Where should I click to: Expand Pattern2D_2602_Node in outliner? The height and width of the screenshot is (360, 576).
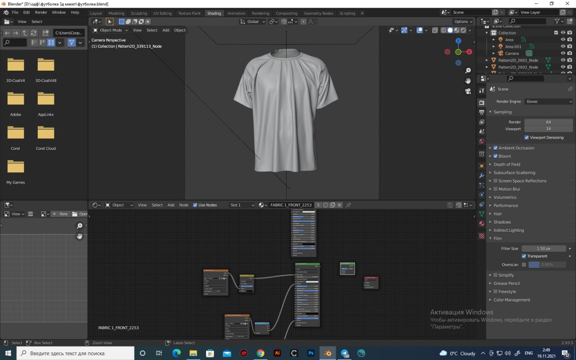coord(487,67)
